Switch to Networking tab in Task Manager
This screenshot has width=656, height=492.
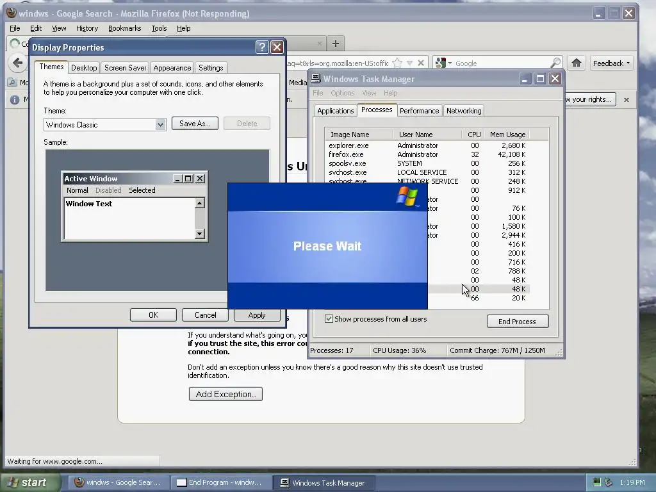(x=464, y=111)
